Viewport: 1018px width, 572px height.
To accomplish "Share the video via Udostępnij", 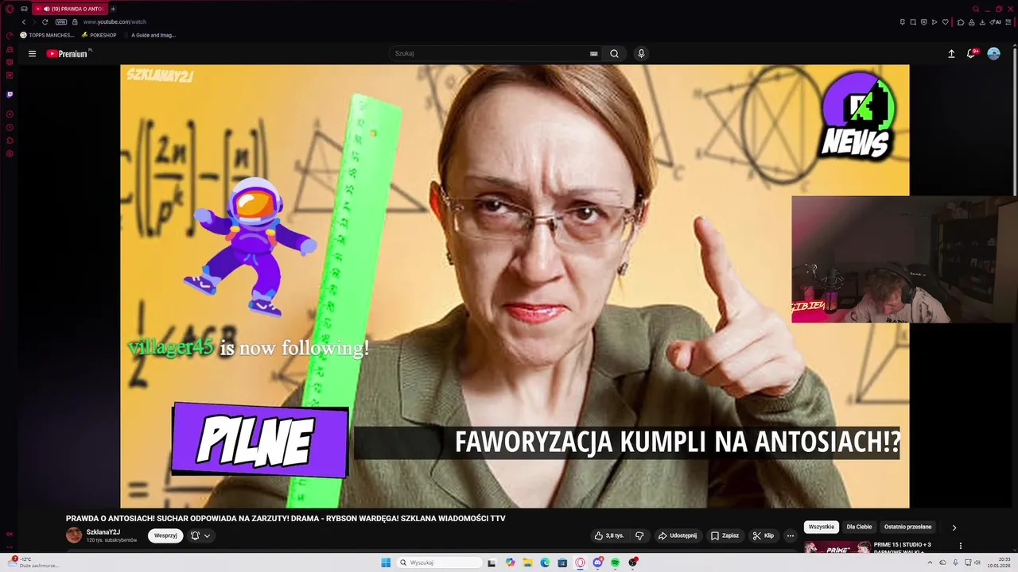I will (x=677, y=535).
